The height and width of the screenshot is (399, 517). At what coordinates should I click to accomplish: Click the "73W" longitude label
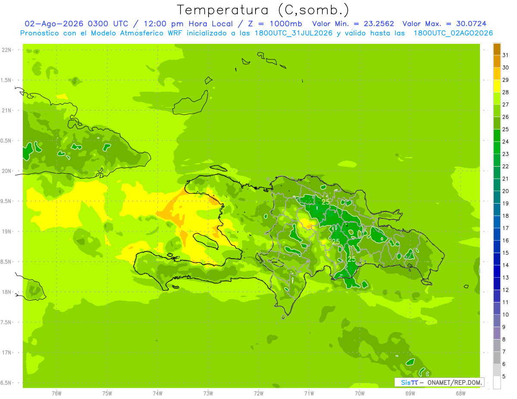(x=208, y=393)
